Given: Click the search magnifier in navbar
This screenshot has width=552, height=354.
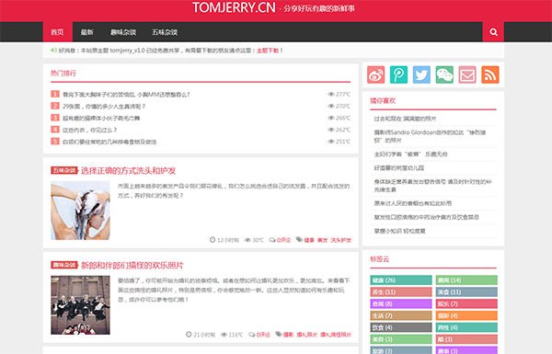Looking at the screenshot, I should pyautogui.click(x=493, y=32).
